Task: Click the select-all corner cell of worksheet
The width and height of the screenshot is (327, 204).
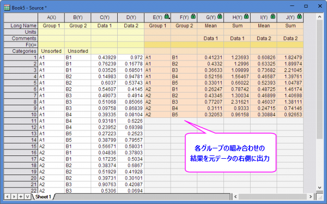Action: pyautogui.click(x=21, y=18)
